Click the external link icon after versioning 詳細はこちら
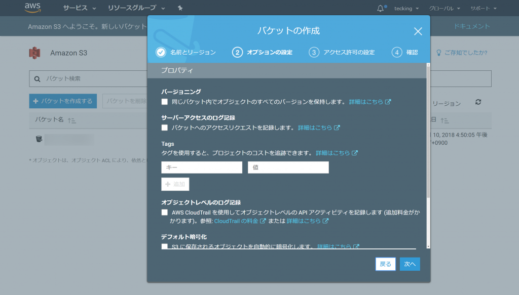Image resolution: width=519 pixels, height=295 pixels. [x=388, y=102]
